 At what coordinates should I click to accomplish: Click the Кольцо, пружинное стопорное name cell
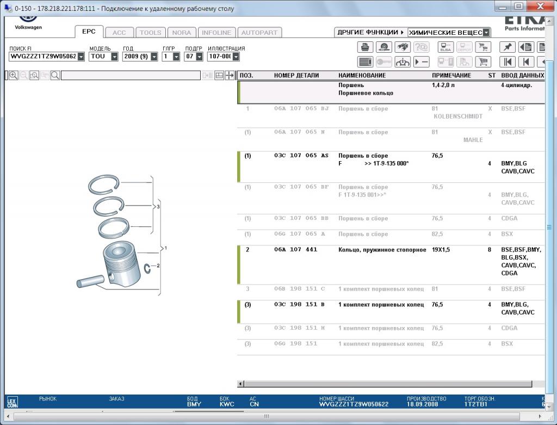[x=382, y=250]
